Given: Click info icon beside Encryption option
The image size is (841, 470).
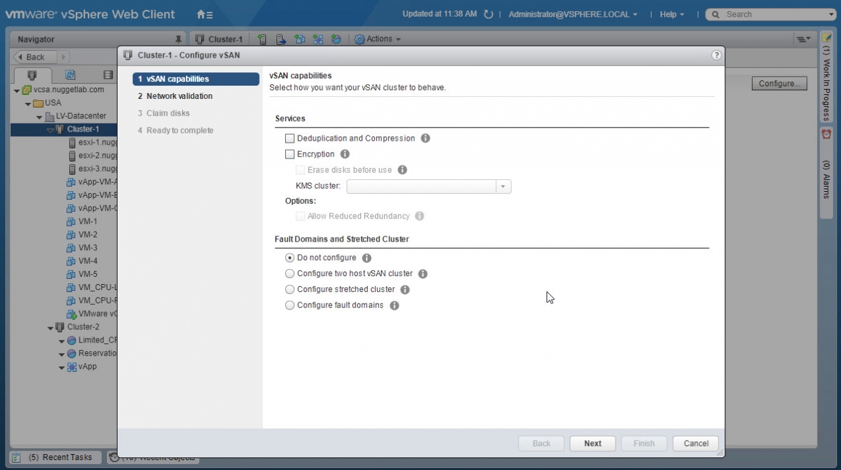Looking at the screenshot, I should click(x=344, y=154).
